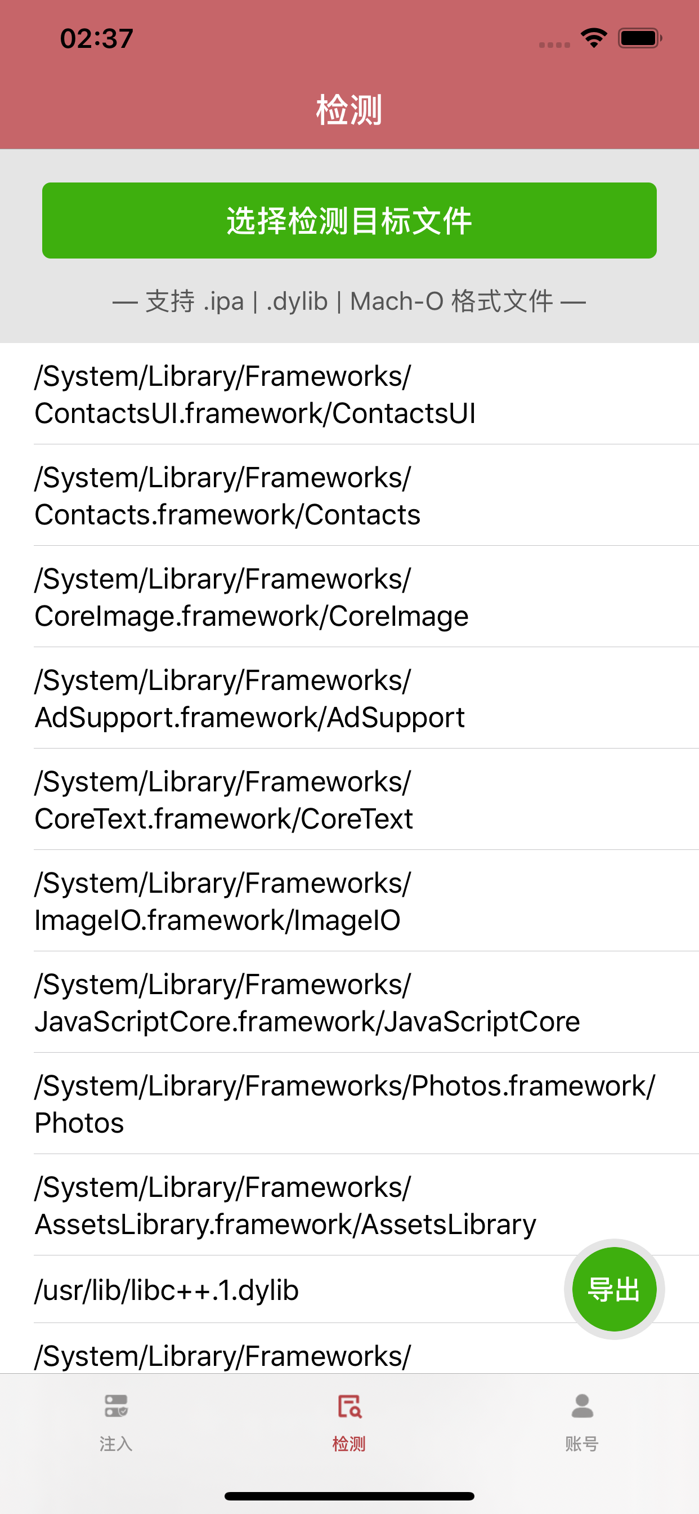Tap the 账号 person icon
The width and height of the screenshot is (699, 1514).
pyautogui.click(x=582, y=1406)
